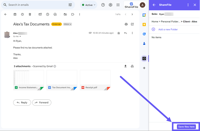This screenshot has height=131, width=200.
Task: Mark email as unread
Action: (40, 15)
